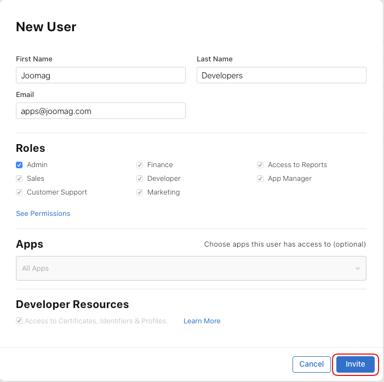Viewport: 384px width, 382px height.
Task: Toggle Access to Certificates, Identifiers & Profiles checkbox
Action: point(19,321)
